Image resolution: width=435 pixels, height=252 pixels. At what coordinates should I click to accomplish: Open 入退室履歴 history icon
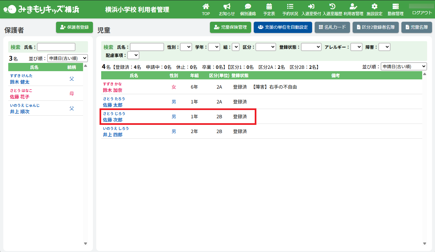click(x=332, y=7)
